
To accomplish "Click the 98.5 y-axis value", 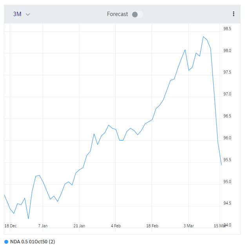I will pos(227,29).
